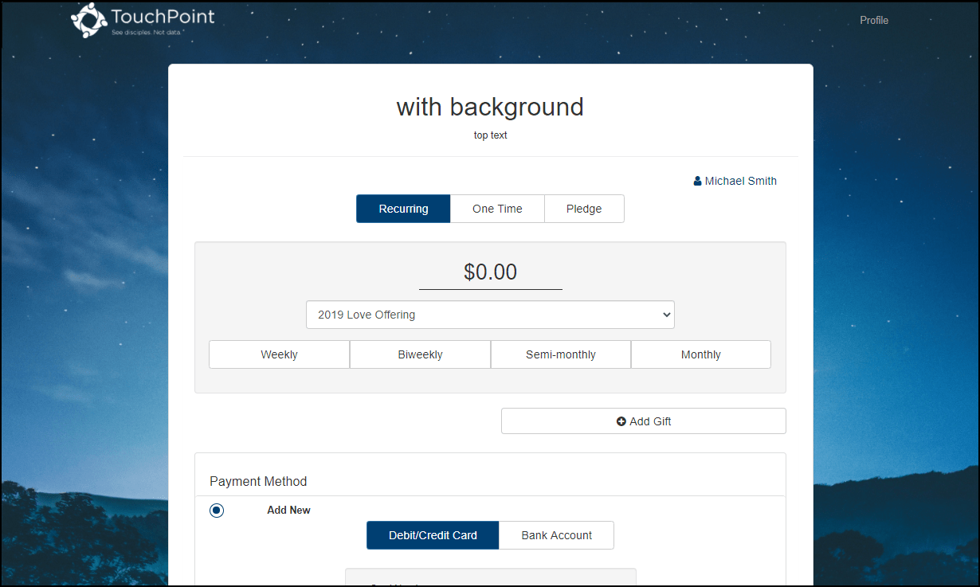Click the TouchPoint logo
The height and width of the screenshot is (587, 980).
pos(143,20)
